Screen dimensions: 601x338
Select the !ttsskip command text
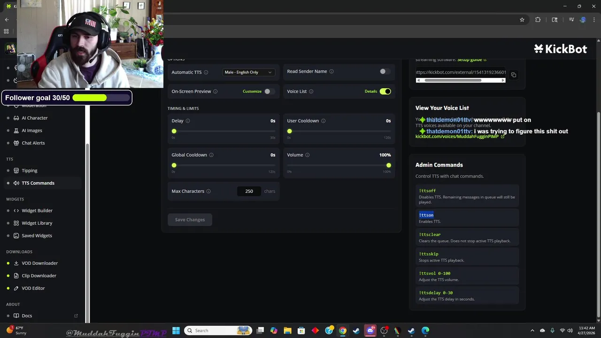[x=429, y=254]
